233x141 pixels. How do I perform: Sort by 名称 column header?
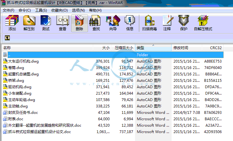tap(47, 48)
